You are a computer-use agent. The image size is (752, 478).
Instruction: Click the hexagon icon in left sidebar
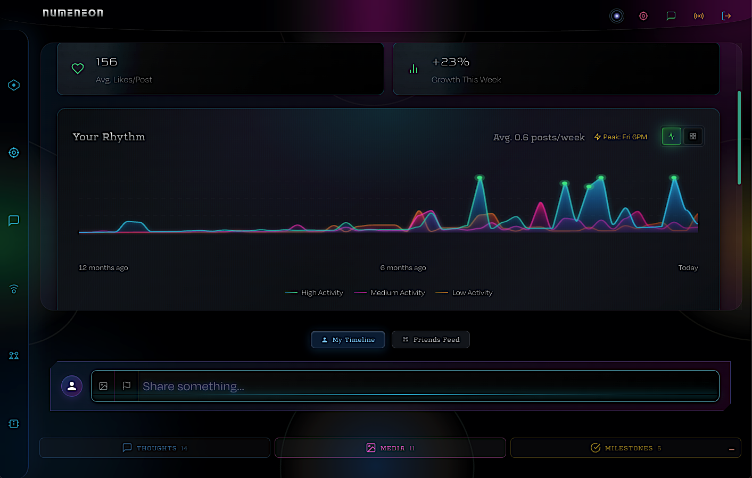click(x=14, y=85)
